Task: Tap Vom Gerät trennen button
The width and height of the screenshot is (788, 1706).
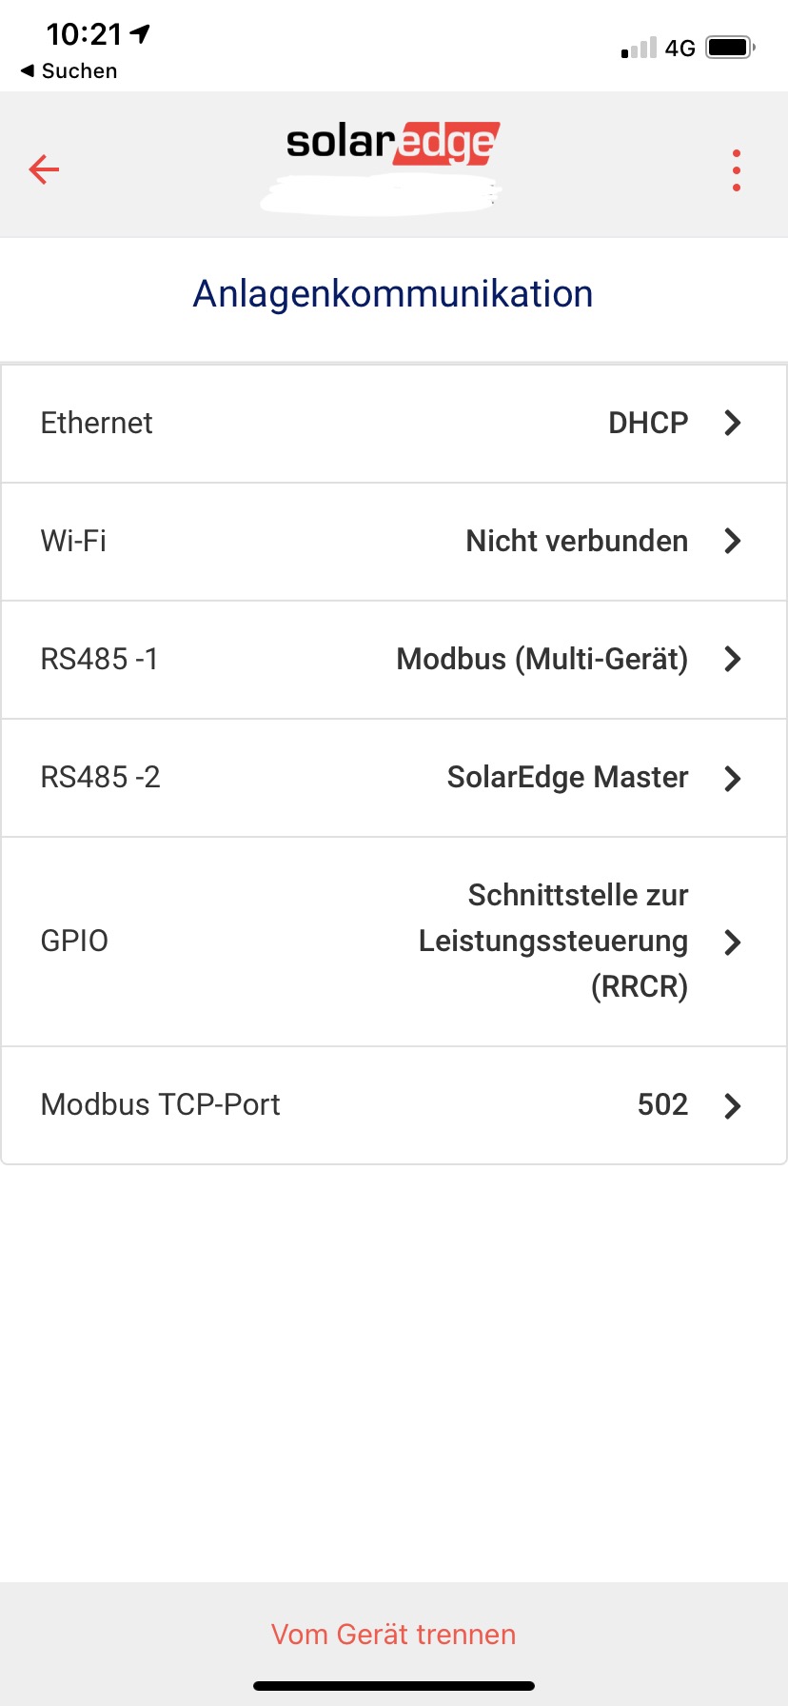Action: pyautogui.click(x=393, y=1635)
